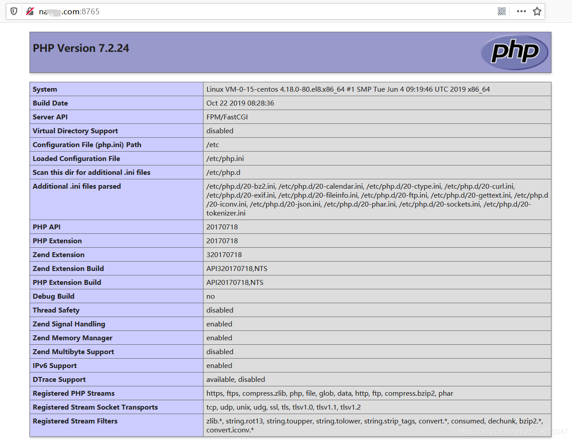
Task: Select the PHP Version 7.2.24 heading
Action: point(81,48)
